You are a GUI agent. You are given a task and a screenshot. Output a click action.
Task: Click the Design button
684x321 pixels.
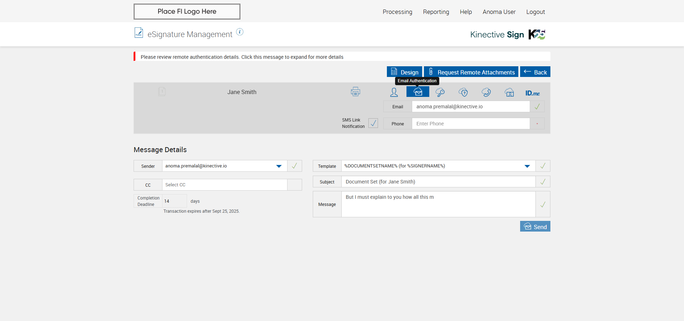click(x=404, y=72)
